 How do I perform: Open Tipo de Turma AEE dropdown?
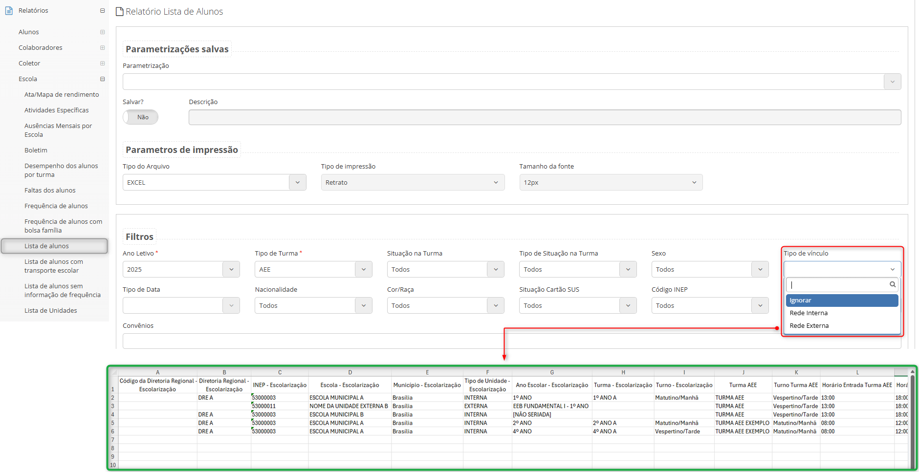coord(313,269)
